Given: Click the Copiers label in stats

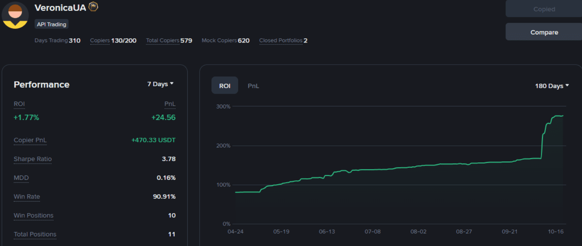Looking at the screenshot, I should point(100,40).
